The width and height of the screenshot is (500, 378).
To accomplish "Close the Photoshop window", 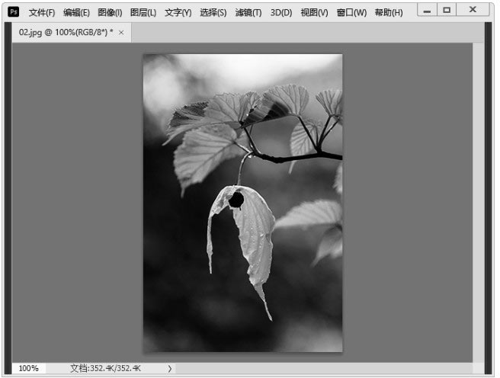I will point(473,10).
